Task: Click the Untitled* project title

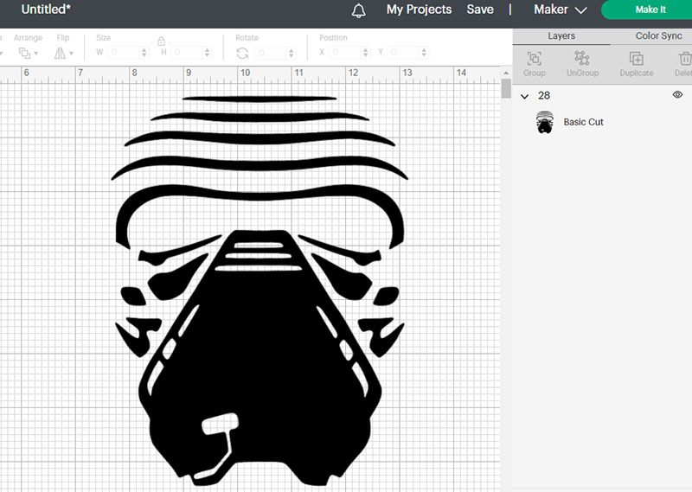Action: (x=46, y=9)
